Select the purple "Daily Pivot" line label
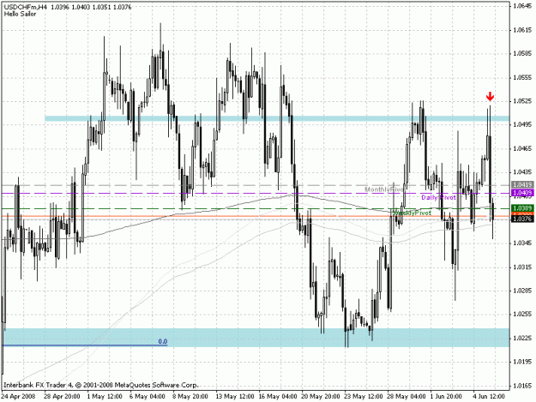The height and width of the screenshot is (402, 536). pos(438,197)
